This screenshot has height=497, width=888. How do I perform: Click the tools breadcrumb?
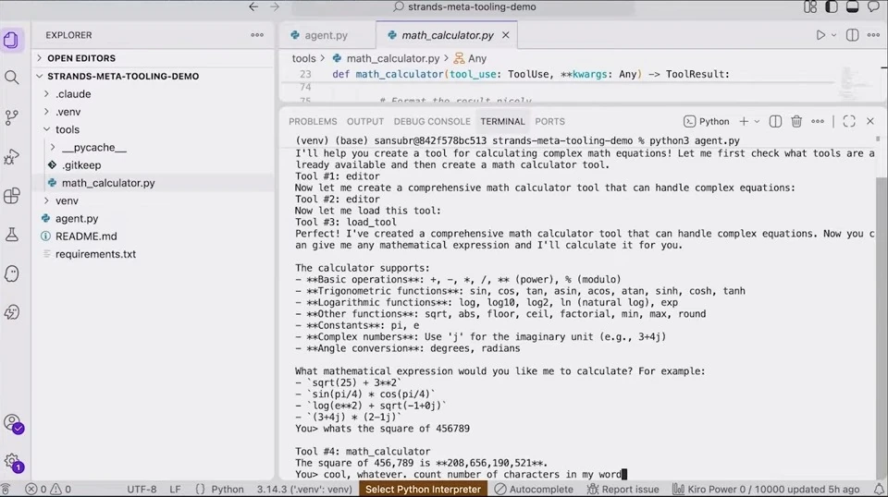(x=303, y=58)
